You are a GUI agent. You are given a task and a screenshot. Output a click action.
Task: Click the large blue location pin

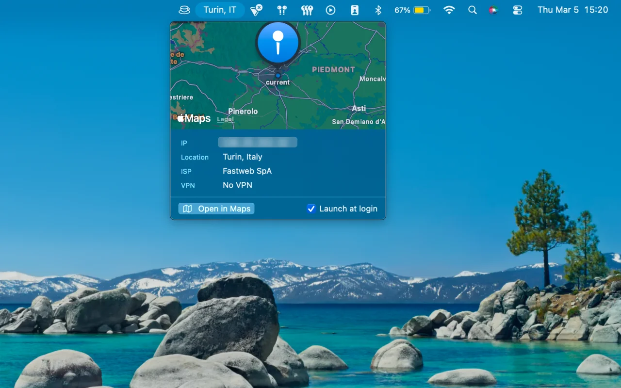278,44
